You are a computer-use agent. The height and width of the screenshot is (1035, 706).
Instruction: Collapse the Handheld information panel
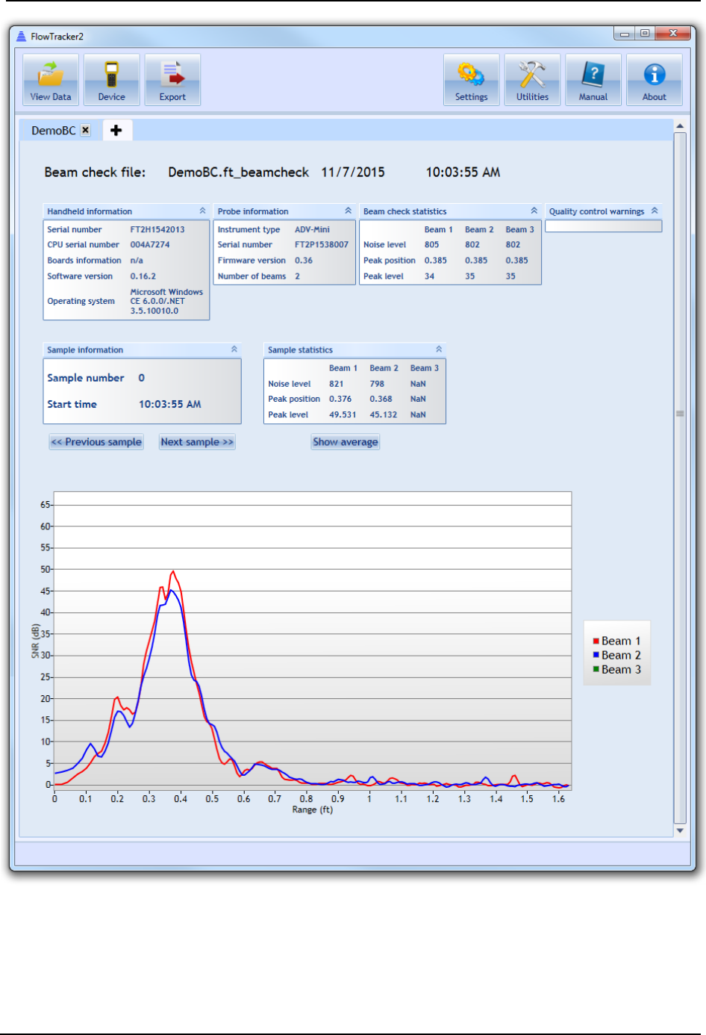[x=202, y=211]
